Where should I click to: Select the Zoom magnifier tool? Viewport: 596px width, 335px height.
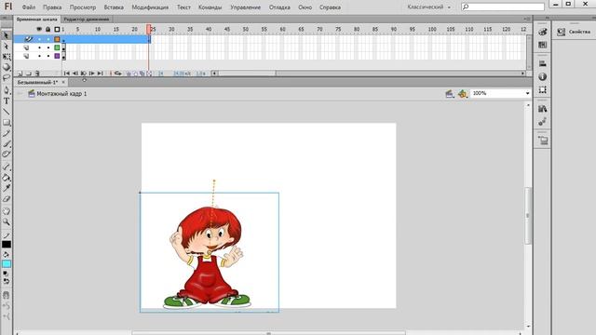[7, 221]
